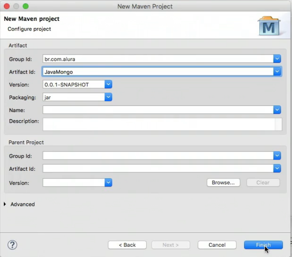Open the Packaging jar dropdown
The width and height of the screenshot is (292, 257).
click(108, 97)
